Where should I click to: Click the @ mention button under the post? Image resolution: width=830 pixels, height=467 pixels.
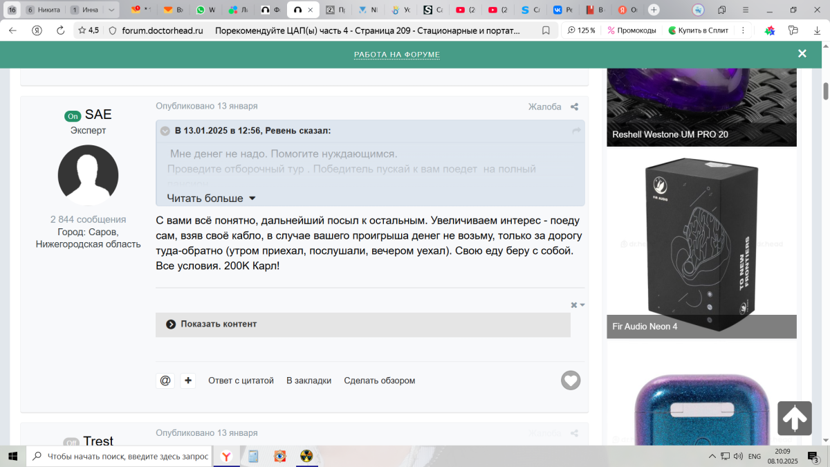165,381
